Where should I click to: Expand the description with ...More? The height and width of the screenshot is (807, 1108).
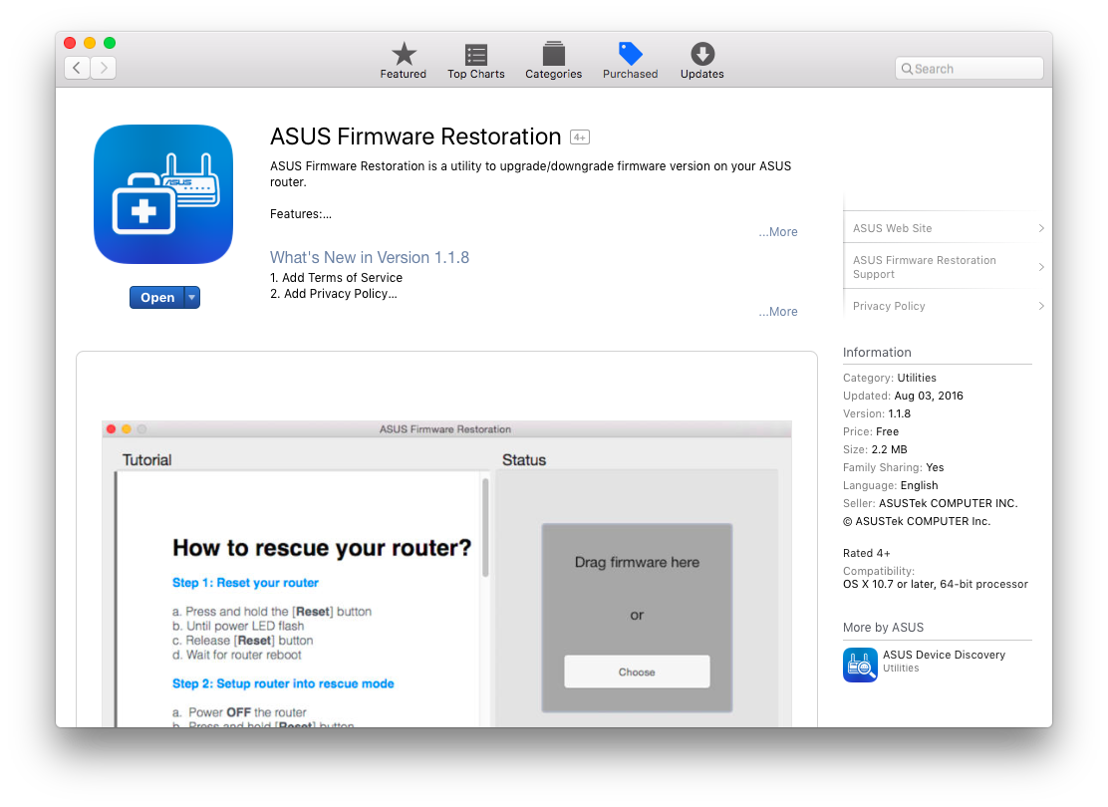(x=778, y=232)
